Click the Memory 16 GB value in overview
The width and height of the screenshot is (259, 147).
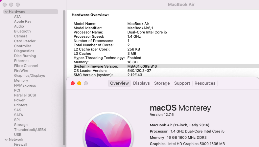pos(132,62)
